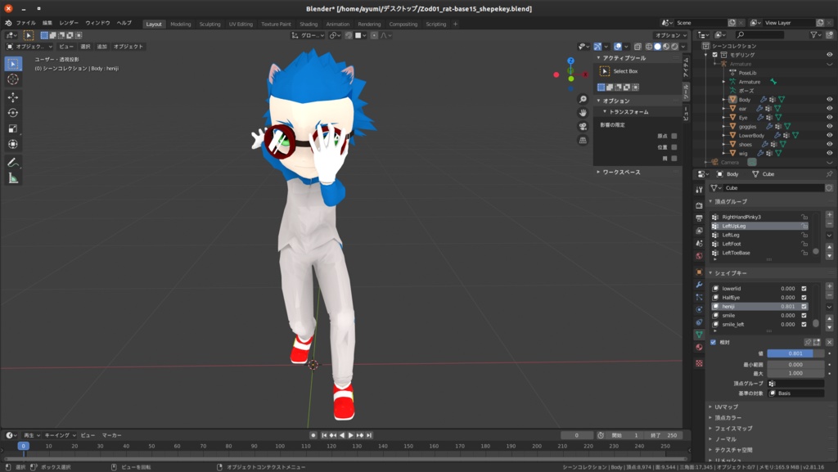Uncheck the henji shape key checkbox
This screenshot has width=838, height=472.
[804, 306]
